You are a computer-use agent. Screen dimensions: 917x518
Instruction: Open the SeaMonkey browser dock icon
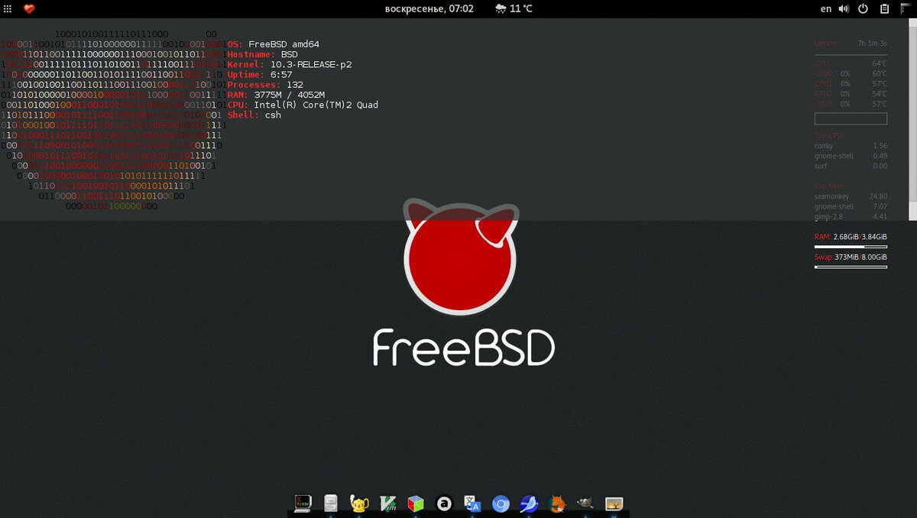[x=528, y=503]
